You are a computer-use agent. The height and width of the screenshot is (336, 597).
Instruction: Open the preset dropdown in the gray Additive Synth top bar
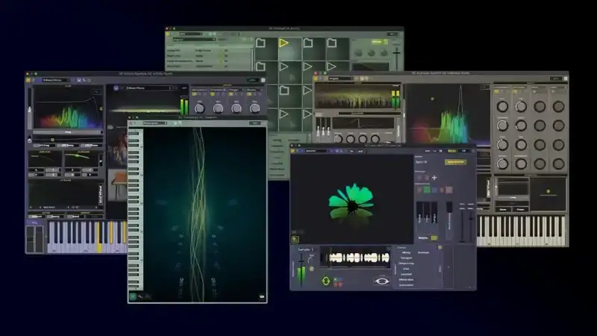[x=341, y=78]
